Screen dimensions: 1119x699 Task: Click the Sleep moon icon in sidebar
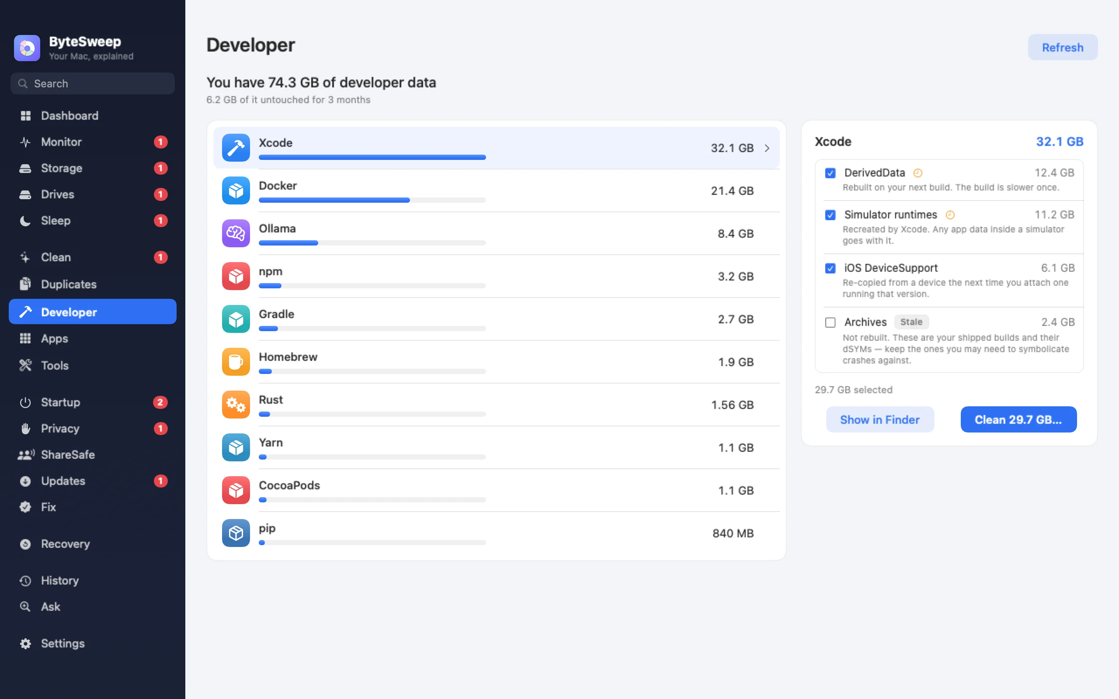[x=25, y=221]
